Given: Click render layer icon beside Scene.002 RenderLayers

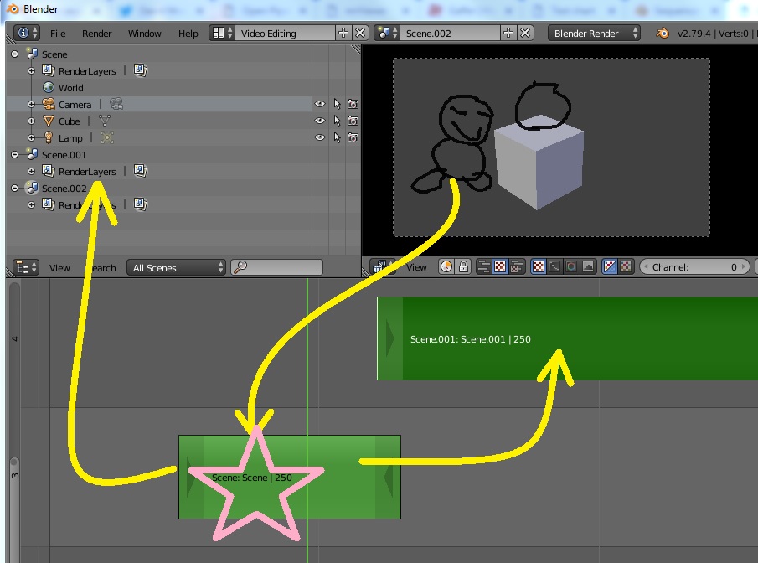Looking at the screenshot, I should click(x=140, y=204).
